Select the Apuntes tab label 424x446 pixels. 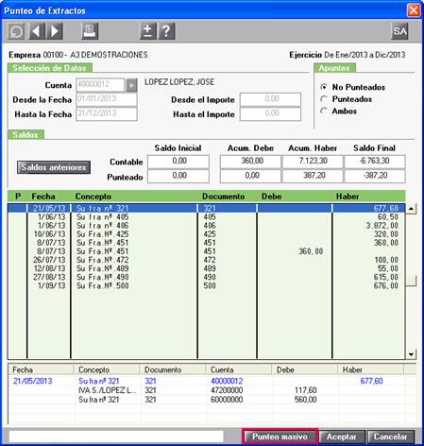(334, 68)
